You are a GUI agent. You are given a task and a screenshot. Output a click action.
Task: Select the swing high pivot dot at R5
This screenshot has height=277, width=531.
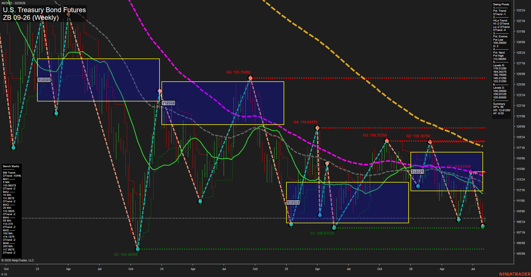250,78
